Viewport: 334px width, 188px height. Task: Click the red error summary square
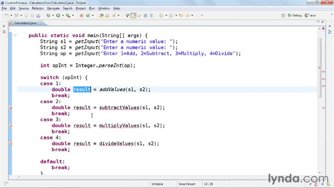[x=323, y=29]
